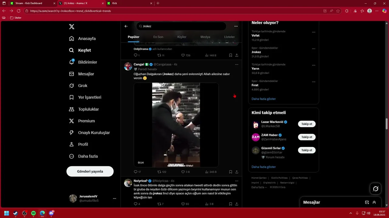Follow ZAM Haber with Takip et
389x218 pixels.
[307, 137]
